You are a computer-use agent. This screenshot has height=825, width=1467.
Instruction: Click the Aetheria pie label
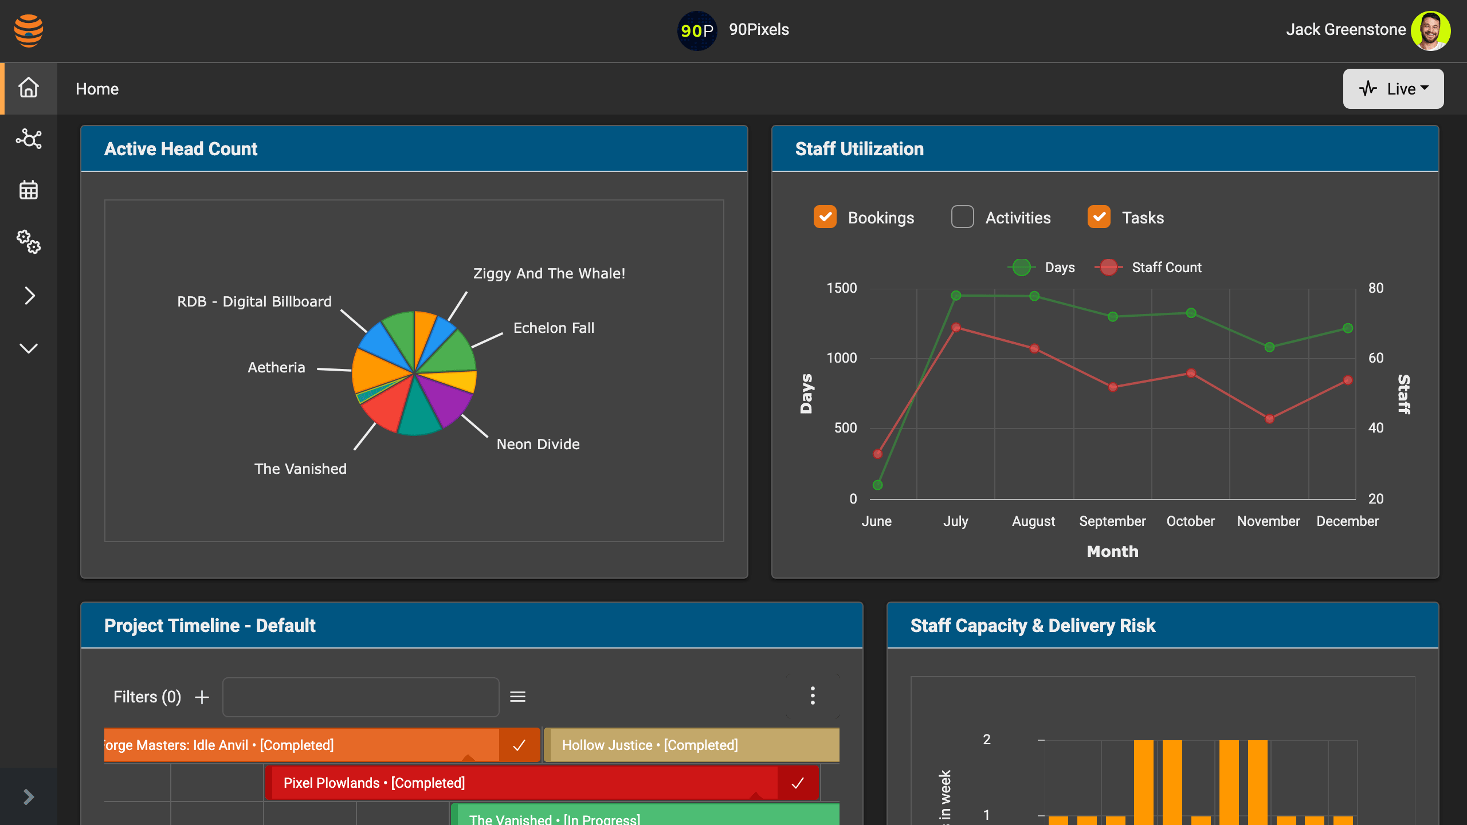[276, 367]
